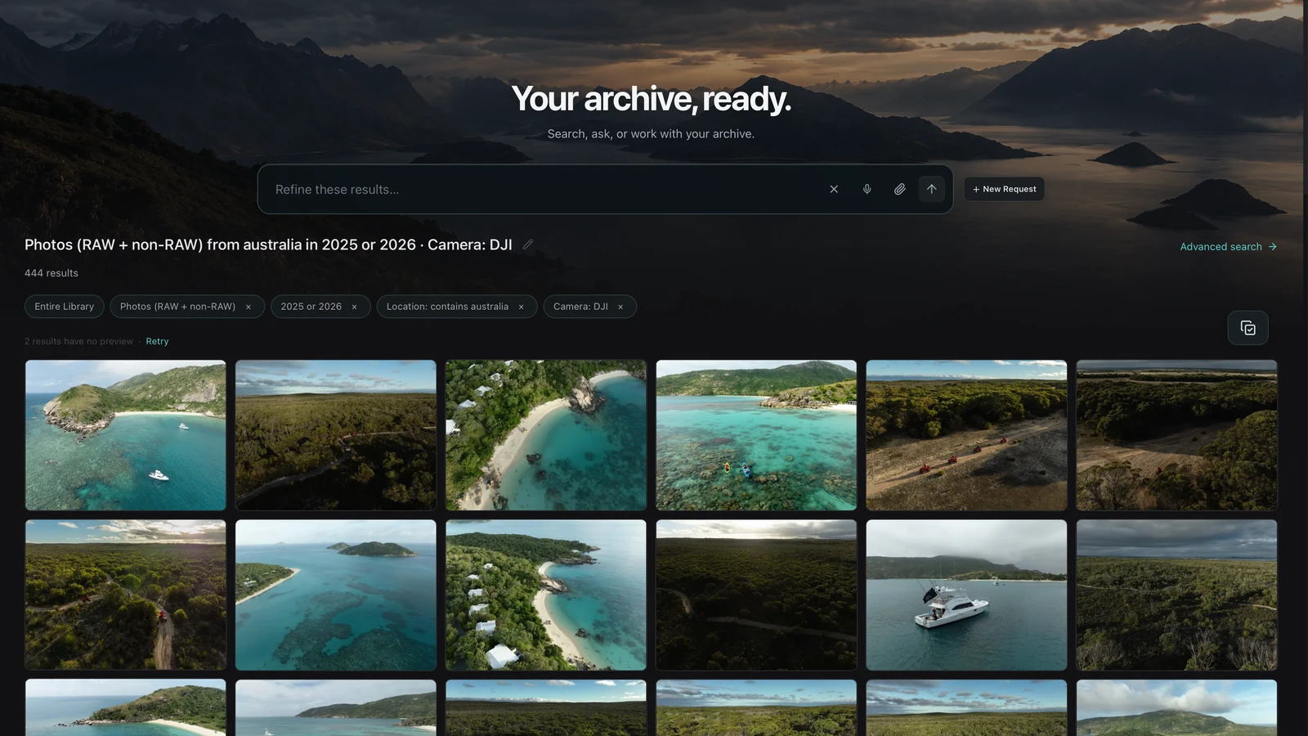Retry loading missing previews
The image size is (1308, 736).
click(157, 341)
